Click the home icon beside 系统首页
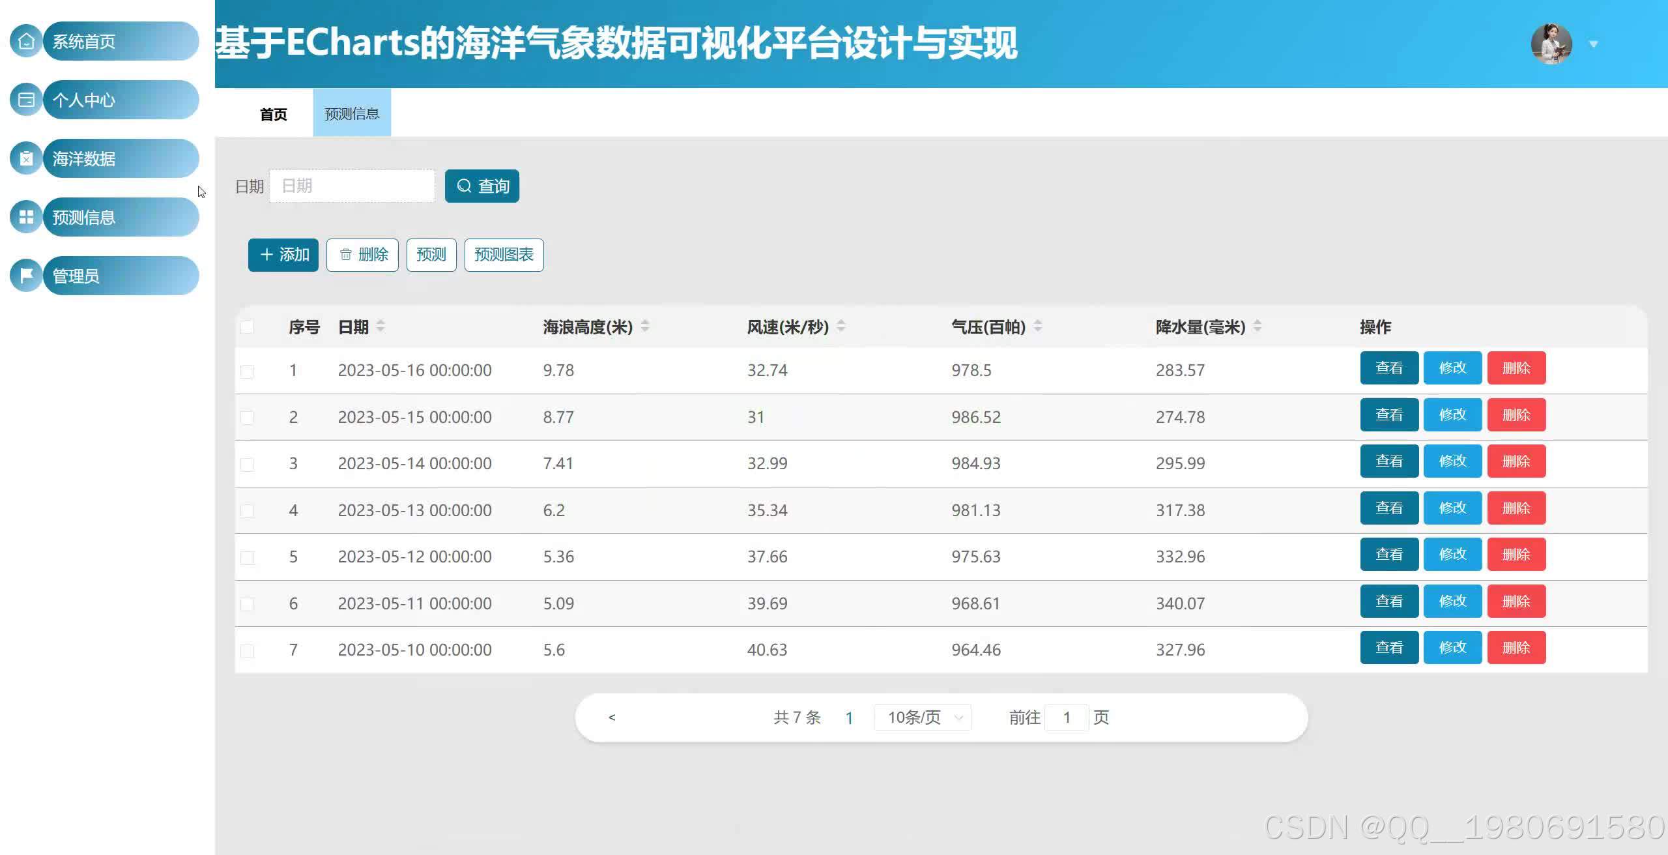Image resolution: width=1668 pixels, height=855 pixels. pyautogui.click(x=26, y=41)
